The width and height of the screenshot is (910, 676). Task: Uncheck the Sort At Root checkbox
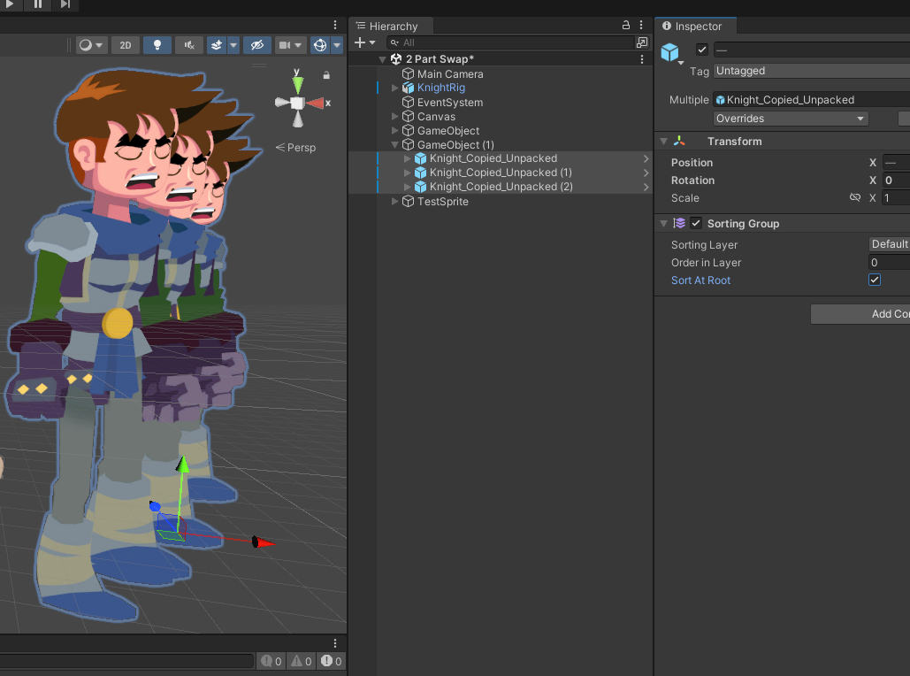[875, 280]
